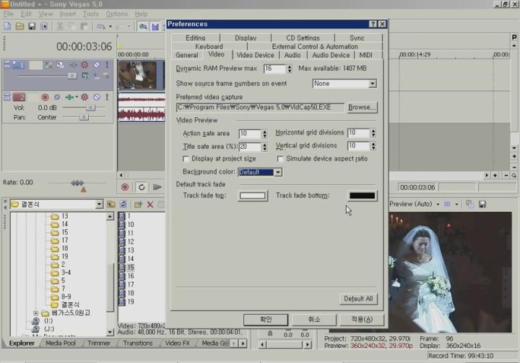Image resolution: width=520 pixels, height=363 pixels.
Task: Click the Undo arrow toolbar icon
Action: point(101,26)
